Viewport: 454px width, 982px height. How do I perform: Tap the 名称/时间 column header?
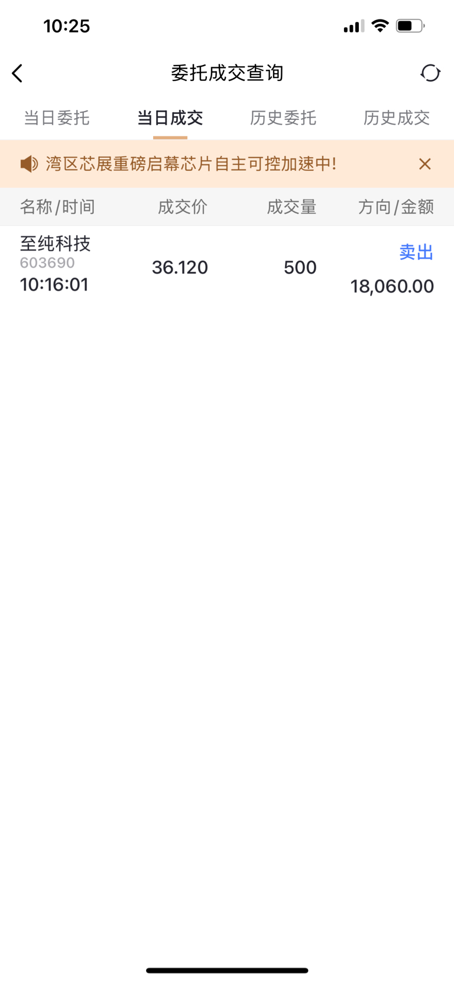(x=57, y=207)
